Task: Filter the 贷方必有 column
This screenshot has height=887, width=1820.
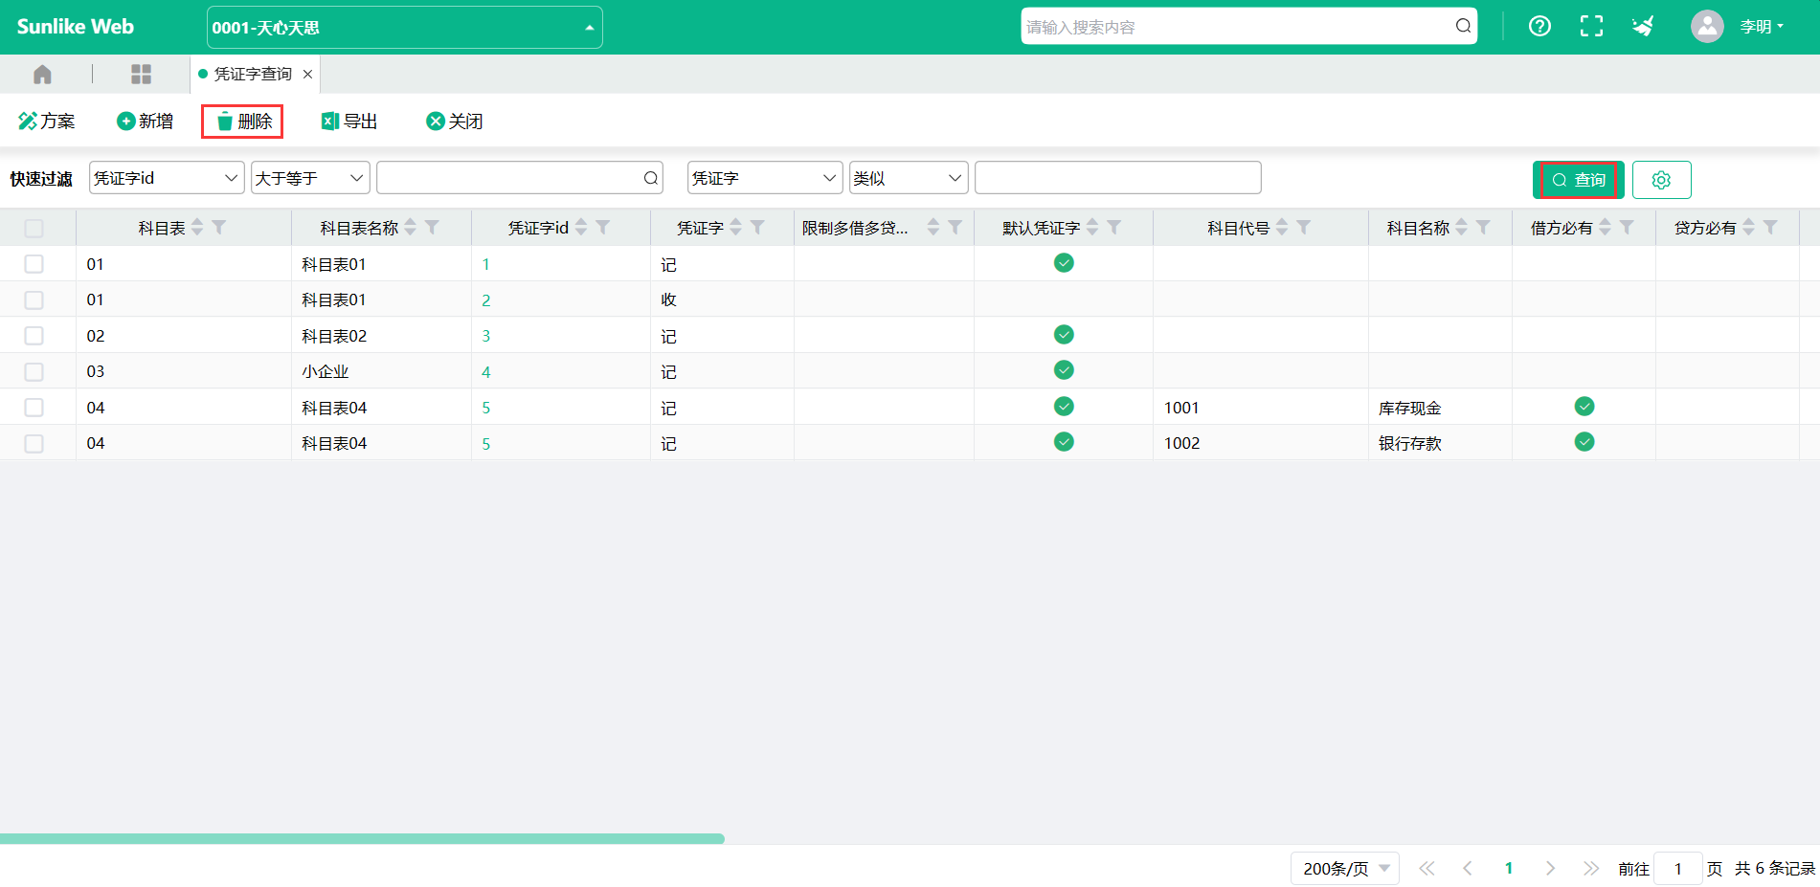Action: click(x=1770, y=228)
